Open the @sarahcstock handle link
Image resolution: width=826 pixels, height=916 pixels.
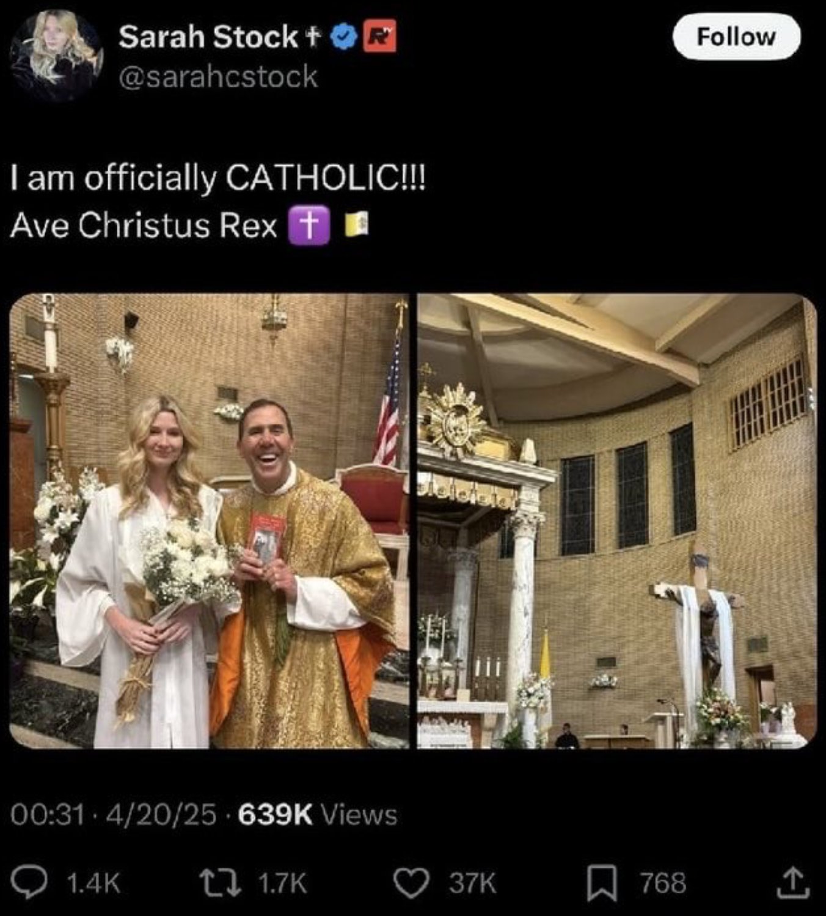click(x=218, y=77)
